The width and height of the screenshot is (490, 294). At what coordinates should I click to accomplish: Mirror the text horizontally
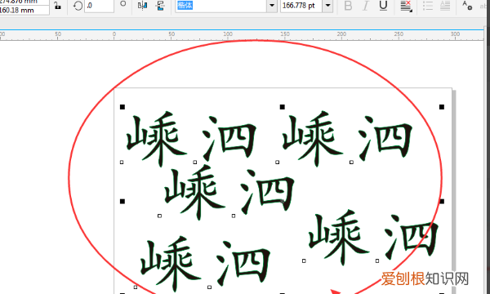tap(142, 6)
